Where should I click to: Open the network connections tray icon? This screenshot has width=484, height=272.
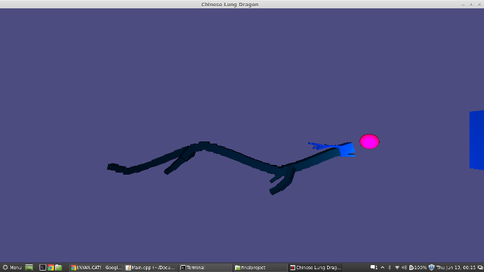pyautogui.click(x=397, y=267)
